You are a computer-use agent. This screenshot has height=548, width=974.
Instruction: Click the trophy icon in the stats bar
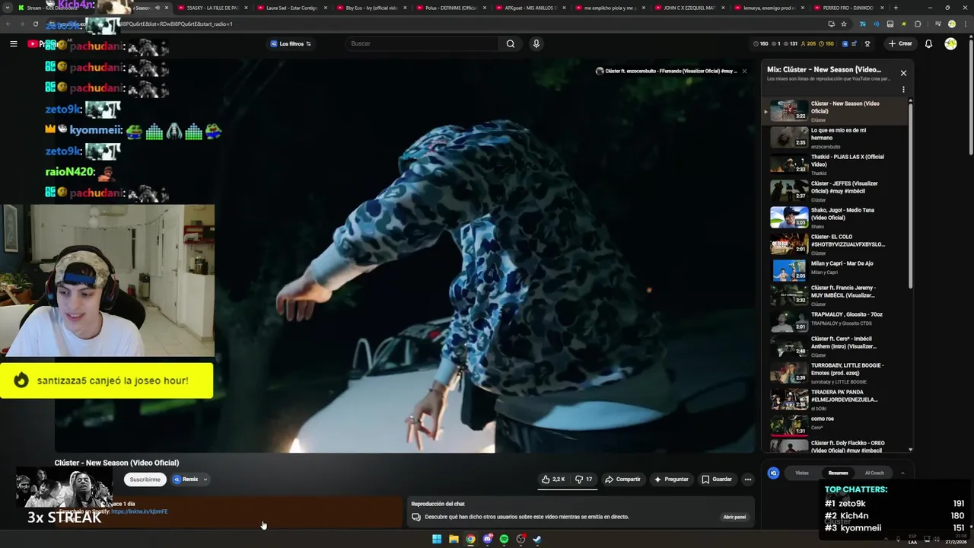click(x=867, y=43)
